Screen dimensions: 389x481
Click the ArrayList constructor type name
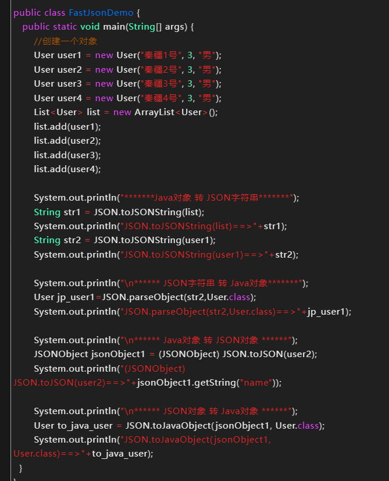154,112
